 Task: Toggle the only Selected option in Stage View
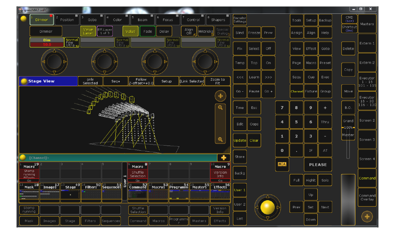(x=90, y=81)
